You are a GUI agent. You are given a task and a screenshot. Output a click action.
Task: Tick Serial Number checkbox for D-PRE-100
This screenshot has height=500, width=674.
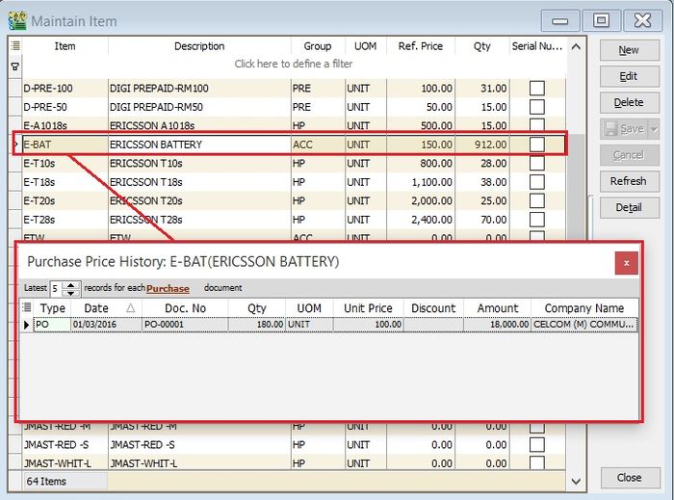point(536,89)
